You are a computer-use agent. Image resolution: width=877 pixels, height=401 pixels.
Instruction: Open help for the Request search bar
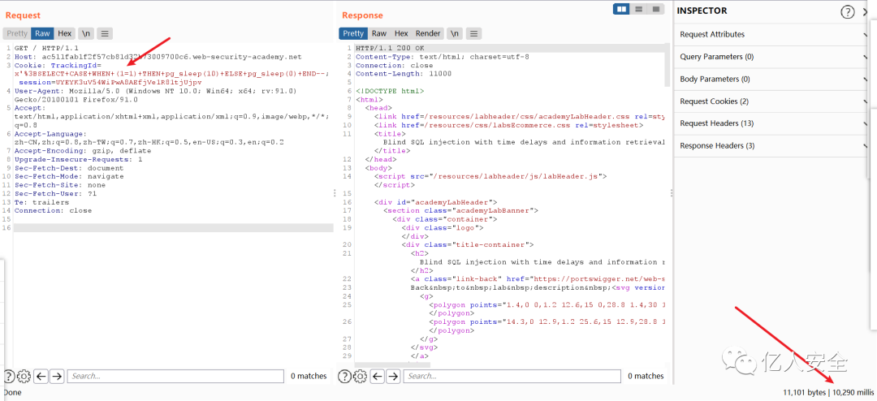pyautogui.click(x=9, y=376)
